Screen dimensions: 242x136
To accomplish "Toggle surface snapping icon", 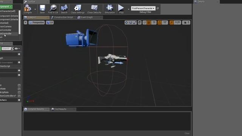I will [144, 23].
